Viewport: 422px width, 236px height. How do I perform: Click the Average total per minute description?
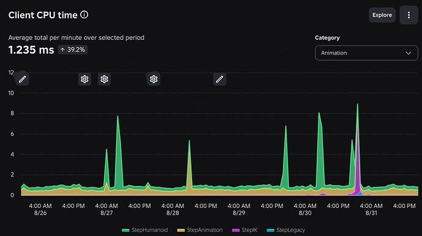[76, 38]
